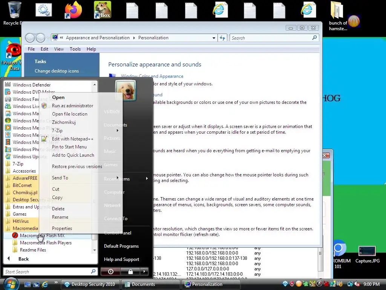The width and height of the screenshot is (386, 290).
Task: Click Change desktop icons task link
Action: (x=57, y=71)
